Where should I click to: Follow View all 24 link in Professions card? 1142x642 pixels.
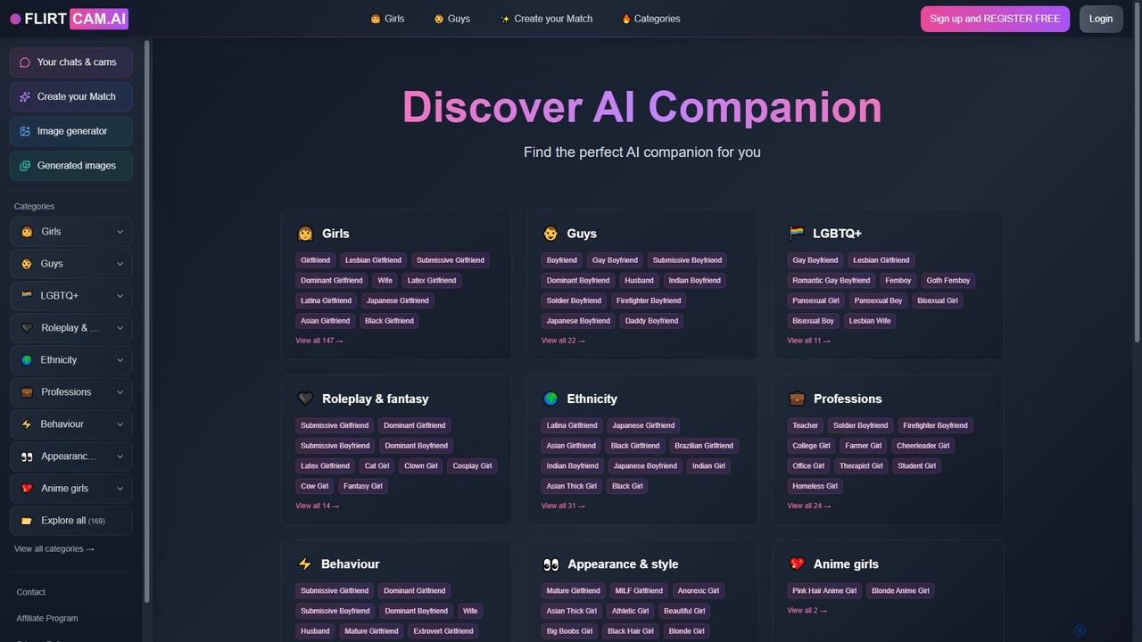point(808,506)
